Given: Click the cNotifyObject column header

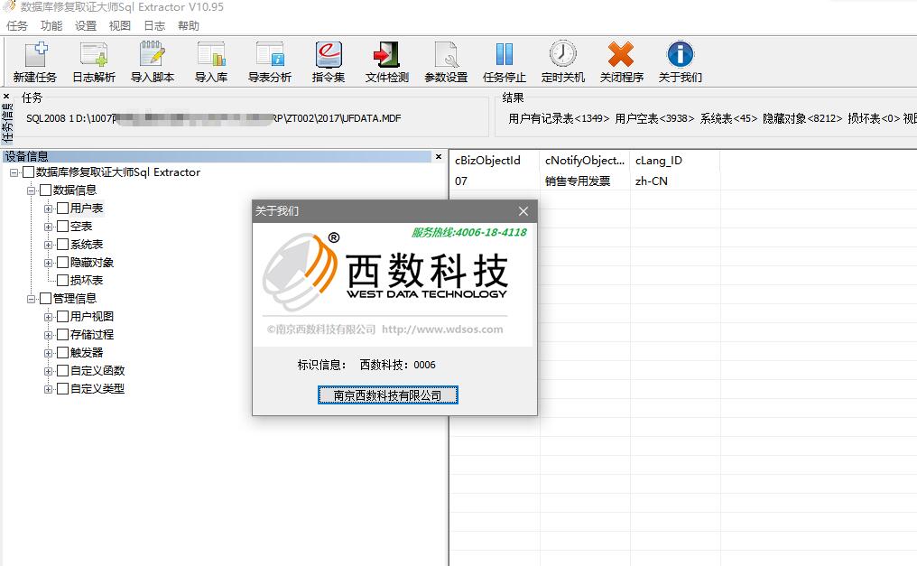Looking at the screenshot, I should pyautogui.click(x=585, y=160).
